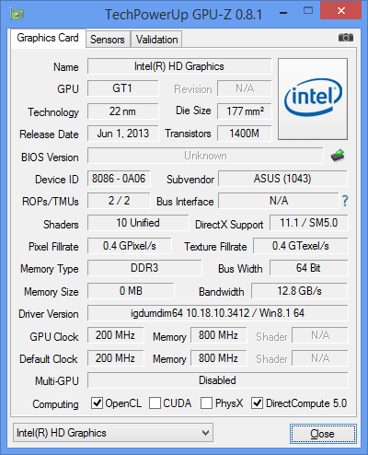Minimize the GPU-Z window
368x455 pixels.
point(283,13)
